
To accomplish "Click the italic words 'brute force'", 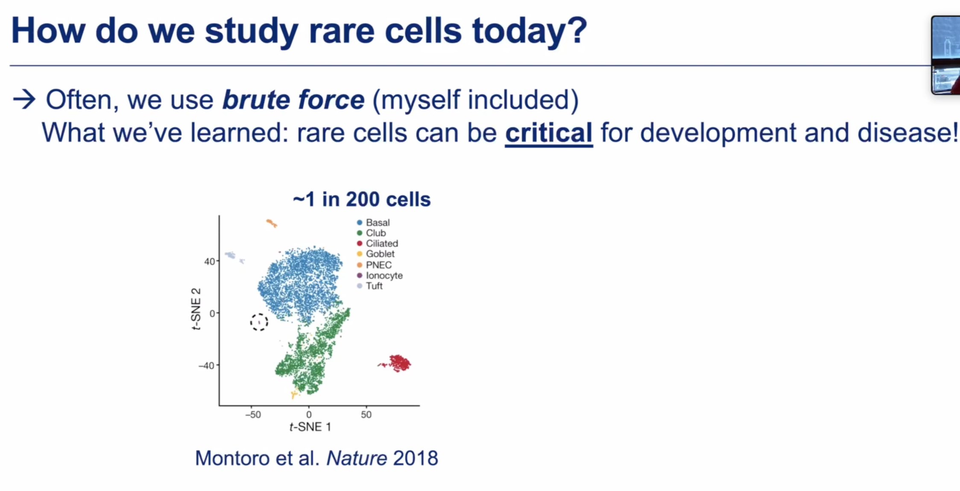I will click(293, 100).
